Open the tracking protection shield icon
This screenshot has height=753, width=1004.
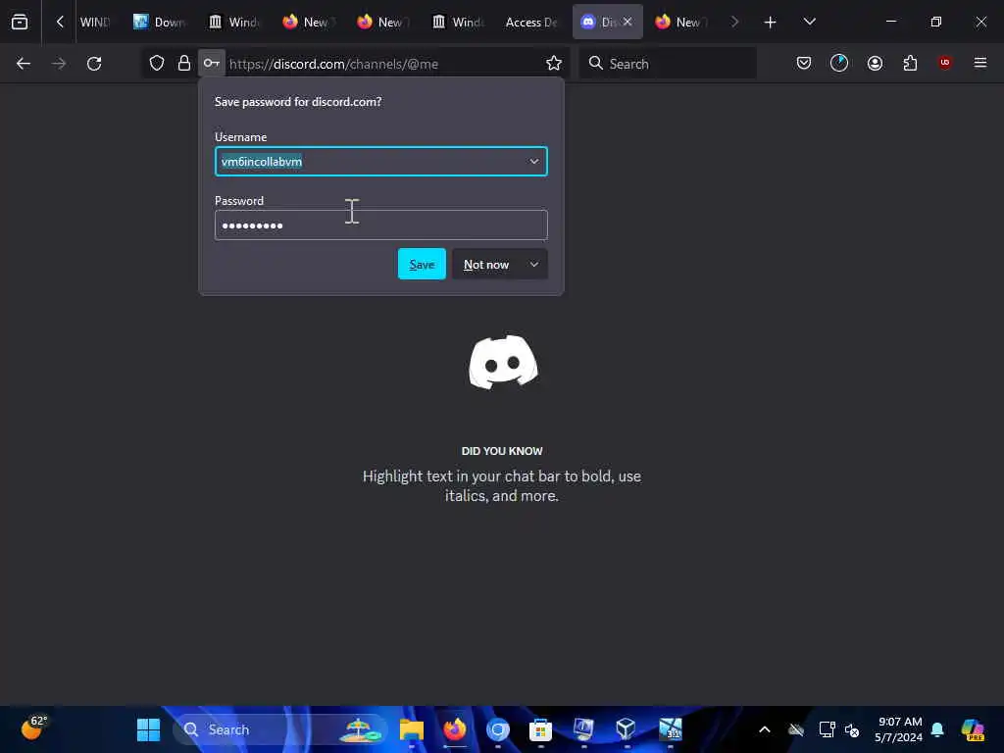click(x=157, y=64)
